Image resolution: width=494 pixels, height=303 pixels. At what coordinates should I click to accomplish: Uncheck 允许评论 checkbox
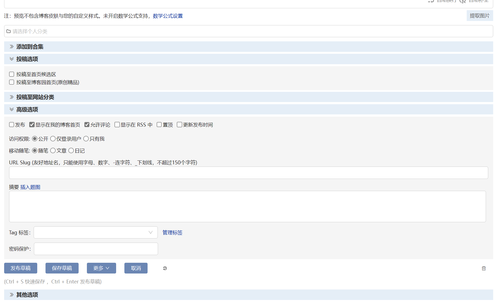(87, 125)
